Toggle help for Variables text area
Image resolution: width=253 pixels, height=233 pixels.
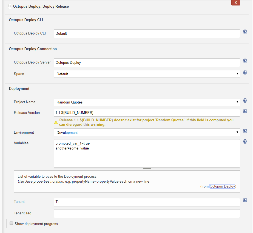coord(245,142)
